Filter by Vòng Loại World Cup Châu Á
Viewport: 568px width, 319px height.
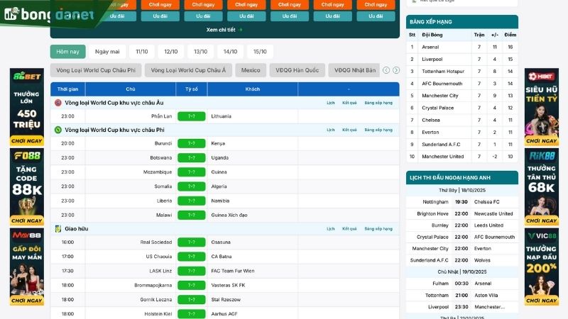pos(190,70)
